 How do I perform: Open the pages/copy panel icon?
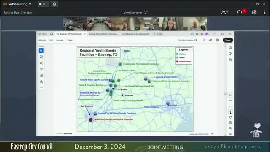230,60
